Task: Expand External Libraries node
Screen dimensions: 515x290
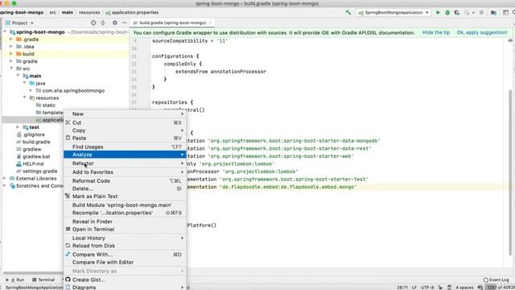Action: click(5, 179)
